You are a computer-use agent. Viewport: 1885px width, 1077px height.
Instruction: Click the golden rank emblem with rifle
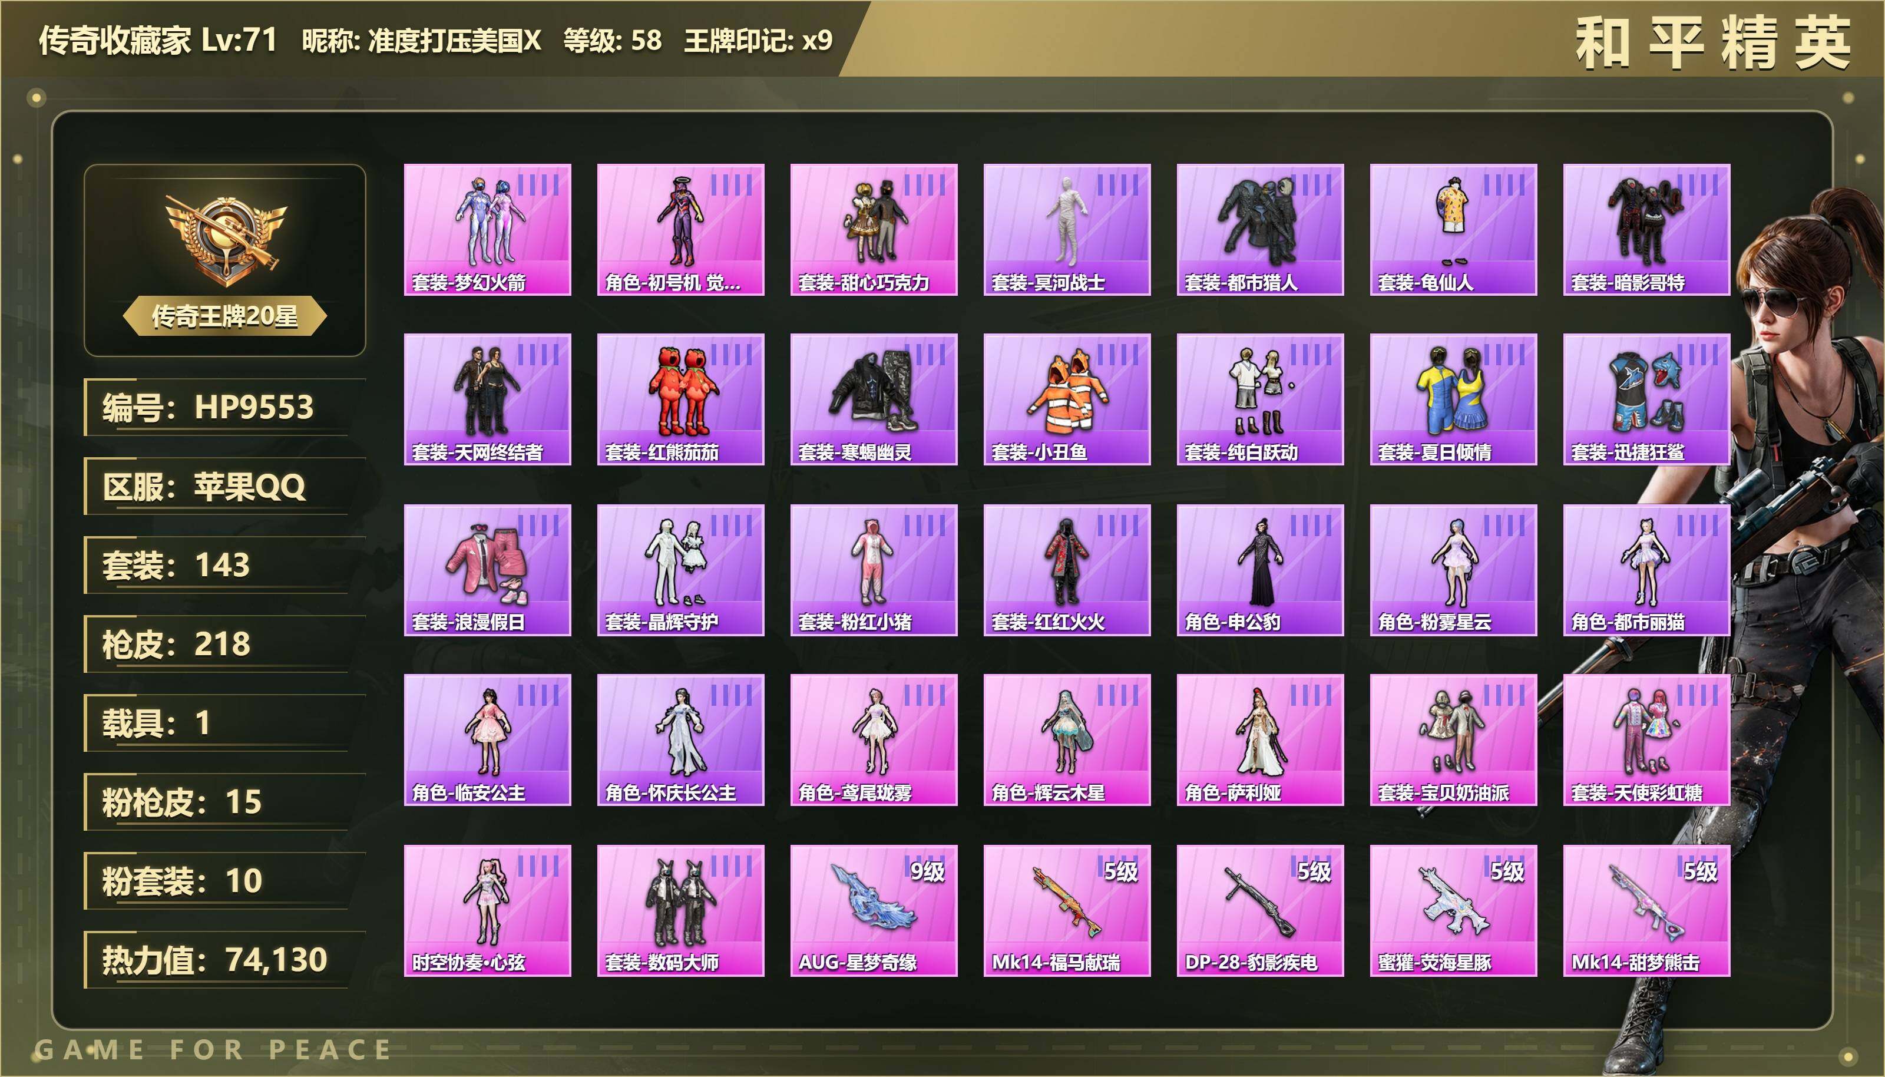click(225, 240)
